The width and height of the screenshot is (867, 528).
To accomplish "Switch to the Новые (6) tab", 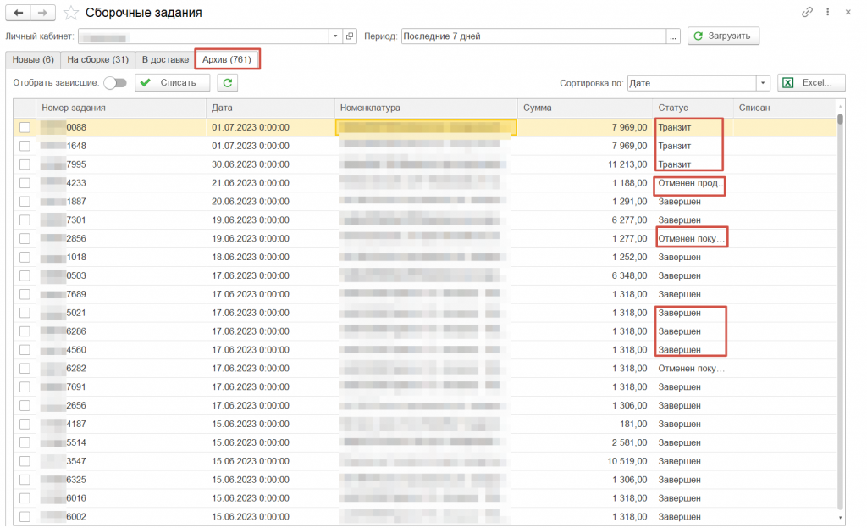I will point(33,59).
